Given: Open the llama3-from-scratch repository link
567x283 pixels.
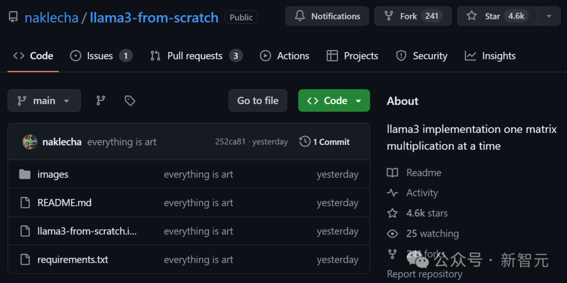Looking at the screenshot, I should (154, 17).
